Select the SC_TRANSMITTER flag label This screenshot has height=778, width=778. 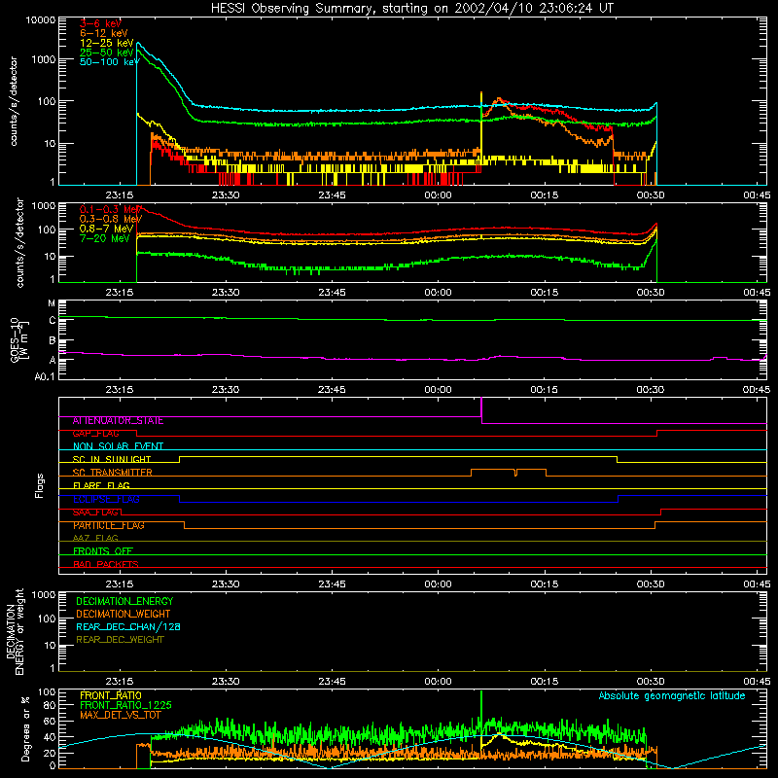pyautogui.click(x=112, y=473)
